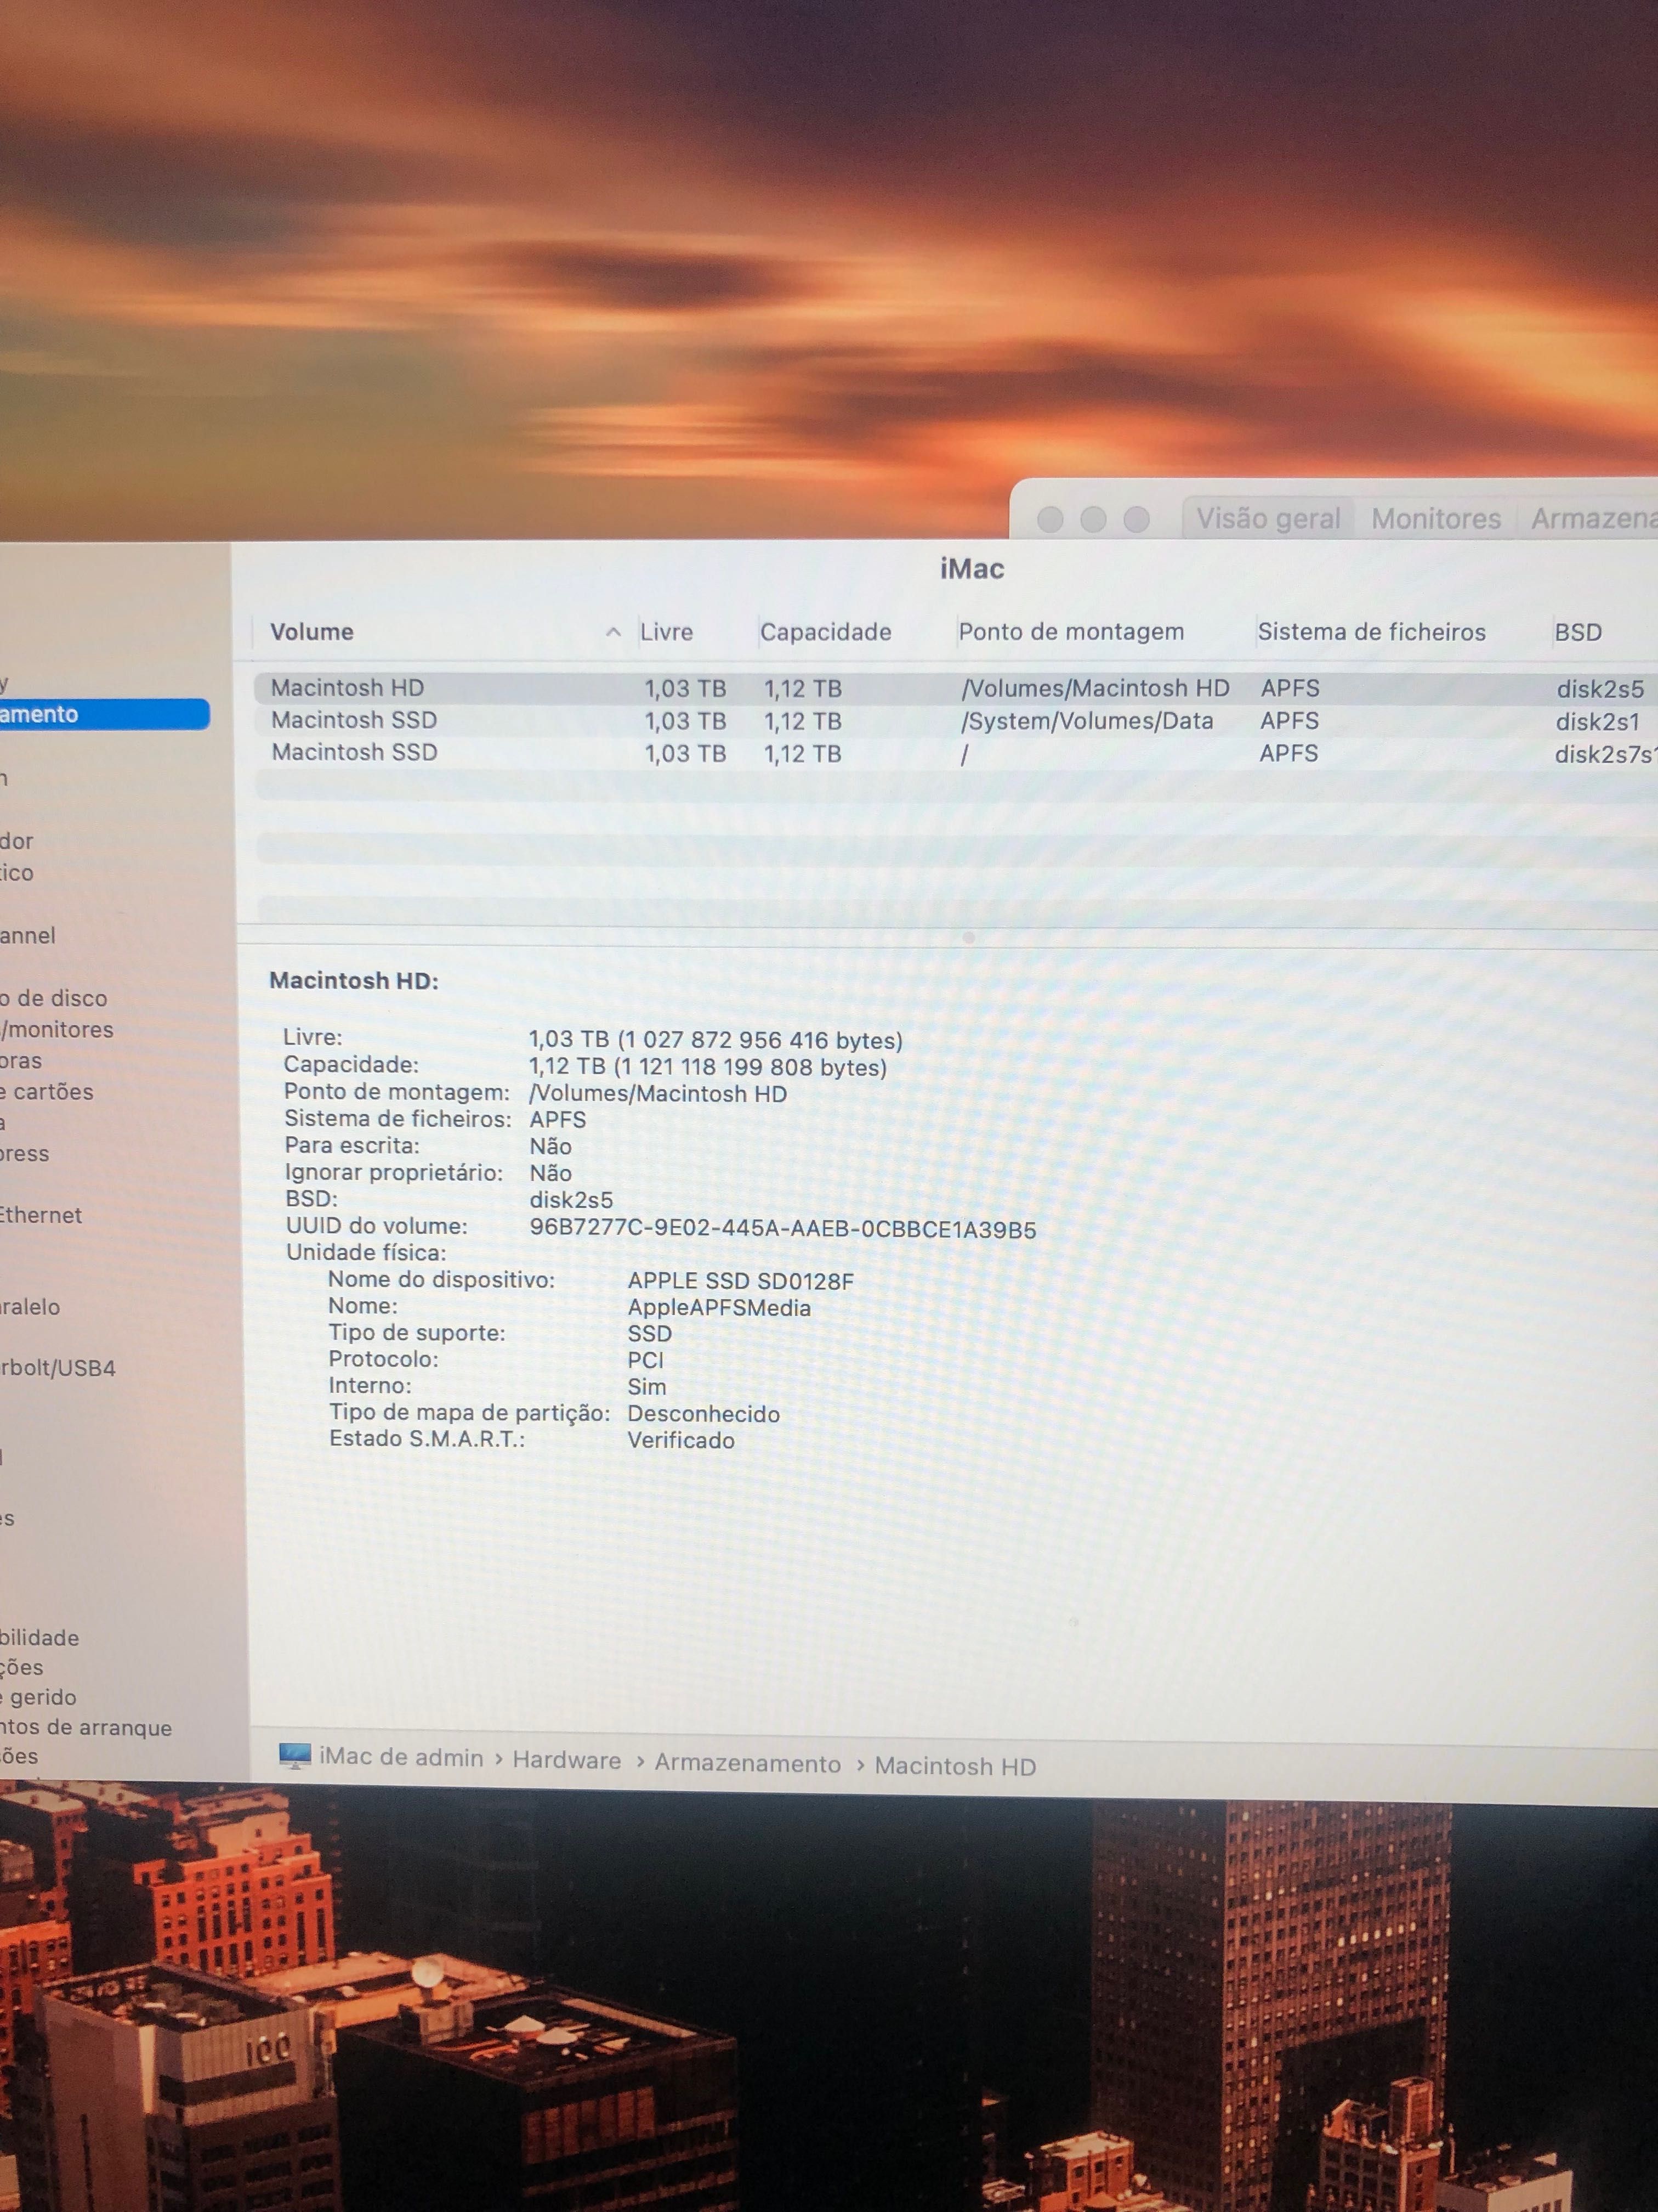Sort by Volume column header
This screenshot has height=2212, width=1658.
[x=312, y=631]
